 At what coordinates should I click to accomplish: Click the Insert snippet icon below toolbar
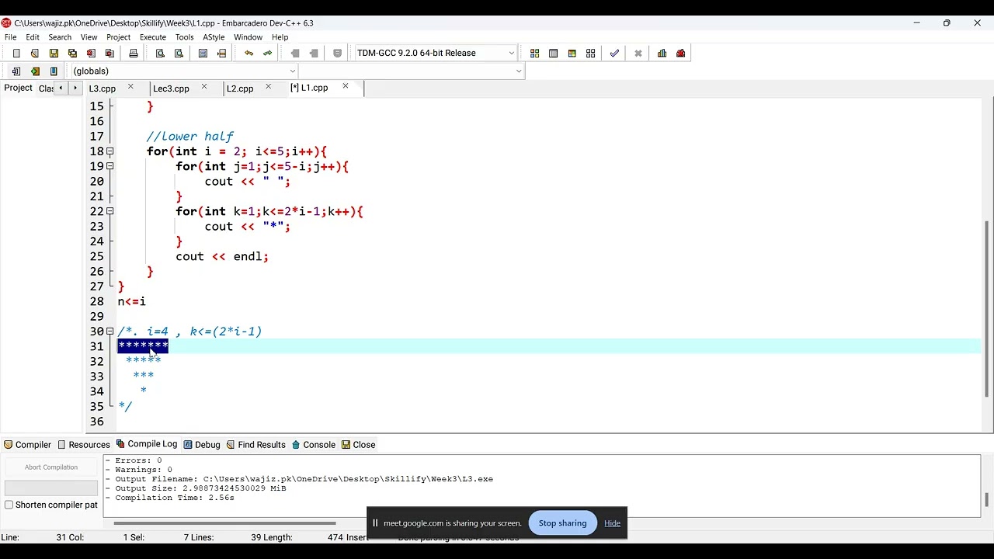16,71
